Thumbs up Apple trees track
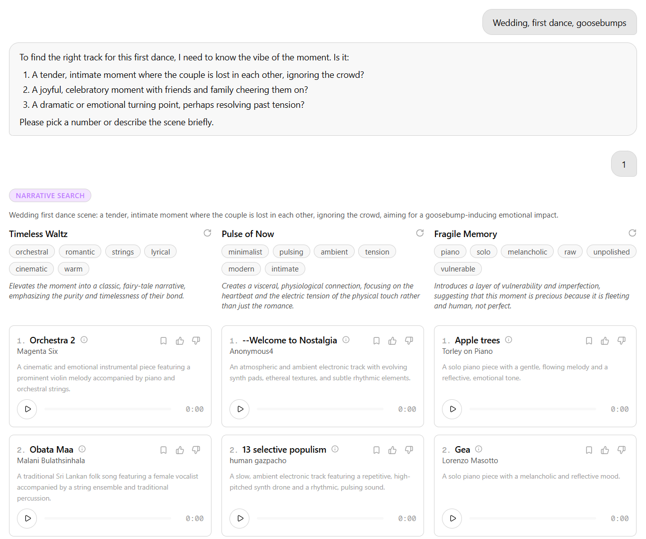This screenshot has height=539, width=646. pyautogui.click(x=605, y=341)
